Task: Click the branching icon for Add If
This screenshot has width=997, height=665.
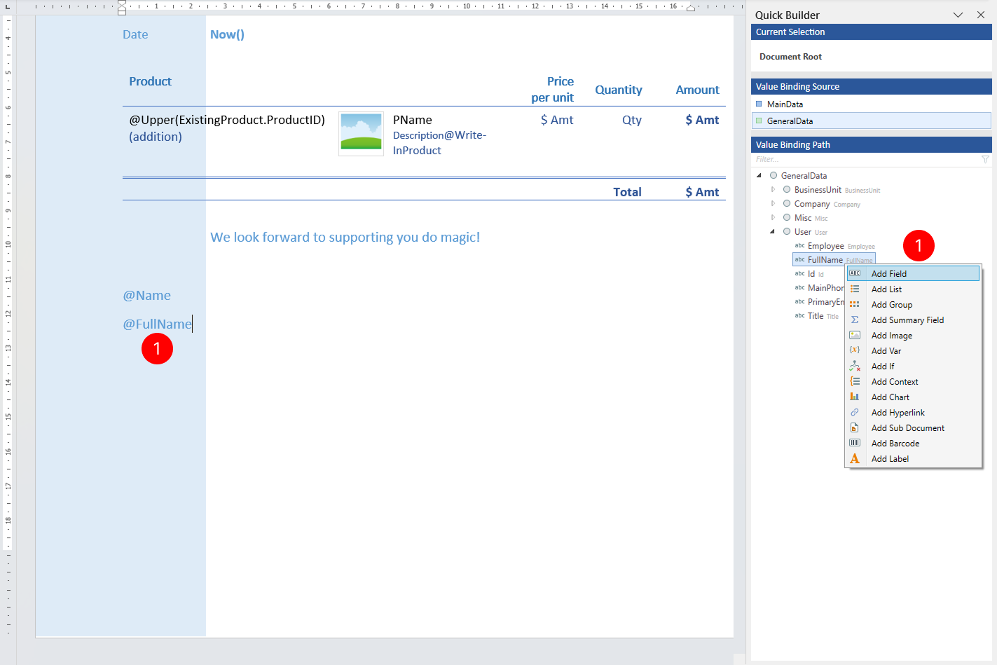Action: pos(855,366)
